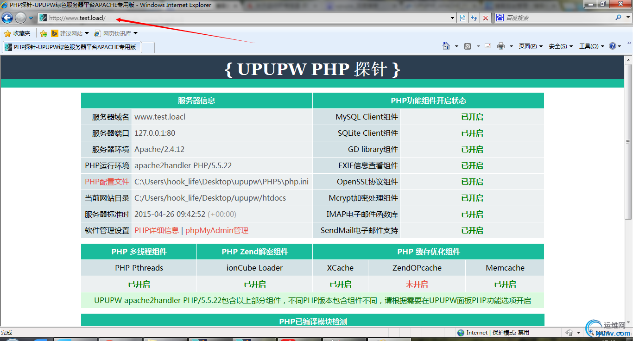633x341 pixels.
Task: Open search provider dropdown arrow
Action: (627, 18)
